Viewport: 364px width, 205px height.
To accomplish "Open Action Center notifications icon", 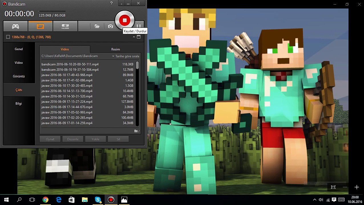I will click(x=334, y=200).
